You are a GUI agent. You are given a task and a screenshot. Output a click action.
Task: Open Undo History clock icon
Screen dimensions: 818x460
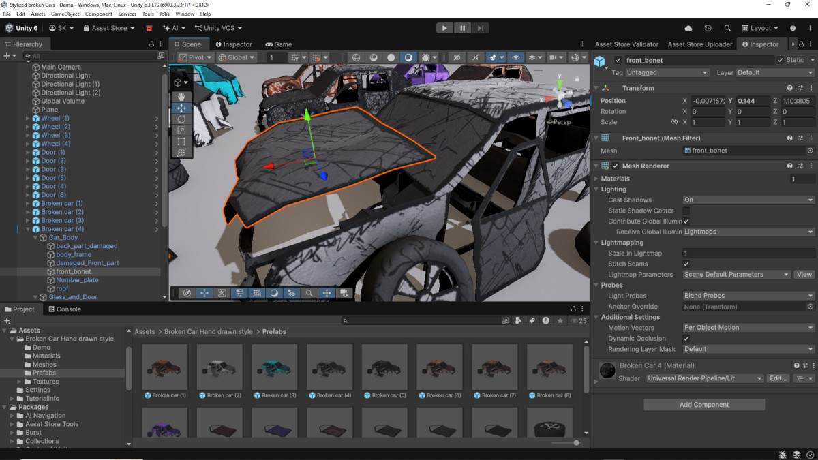click(708, 28)
